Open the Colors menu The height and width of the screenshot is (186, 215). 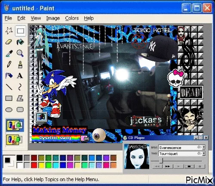pyautogui.click(x=72, y=18)
